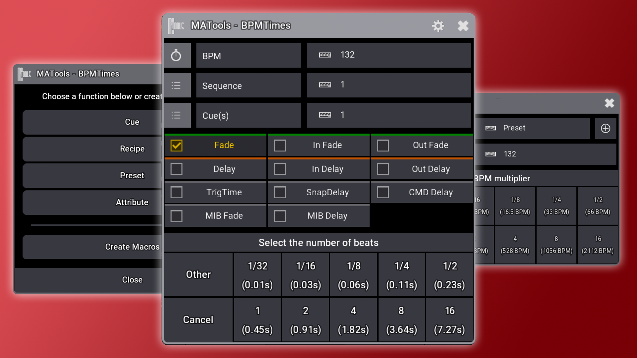Select 16 (2112 BPM) multiplier

click(x=598, y=245)
